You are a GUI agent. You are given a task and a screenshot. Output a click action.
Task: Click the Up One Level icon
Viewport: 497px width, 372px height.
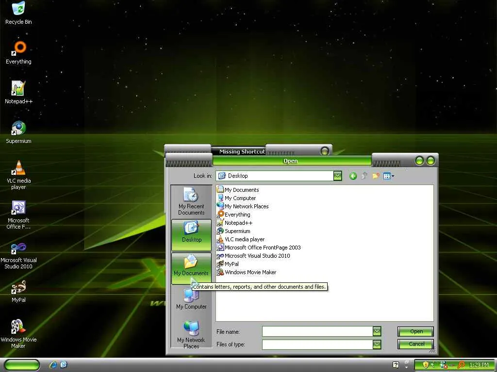pyautogui.click(x=364, y=176)
